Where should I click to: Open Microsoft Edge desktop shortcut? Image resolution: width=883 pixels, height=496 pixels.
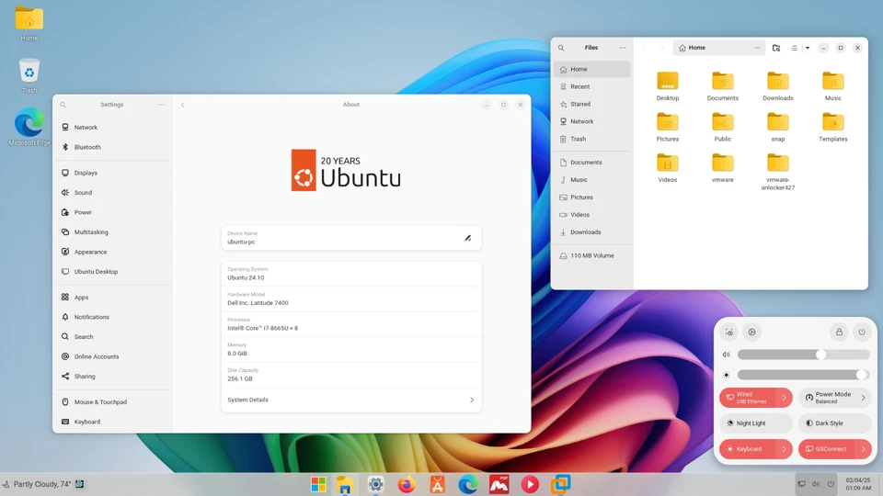tap(29, 127)
